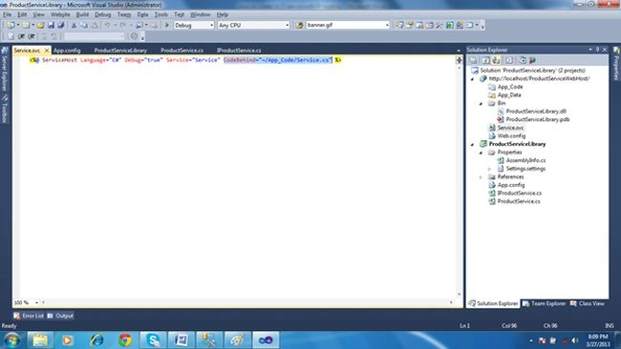Click the editor vertical scrollbar up arrow

tap(459, 68)
